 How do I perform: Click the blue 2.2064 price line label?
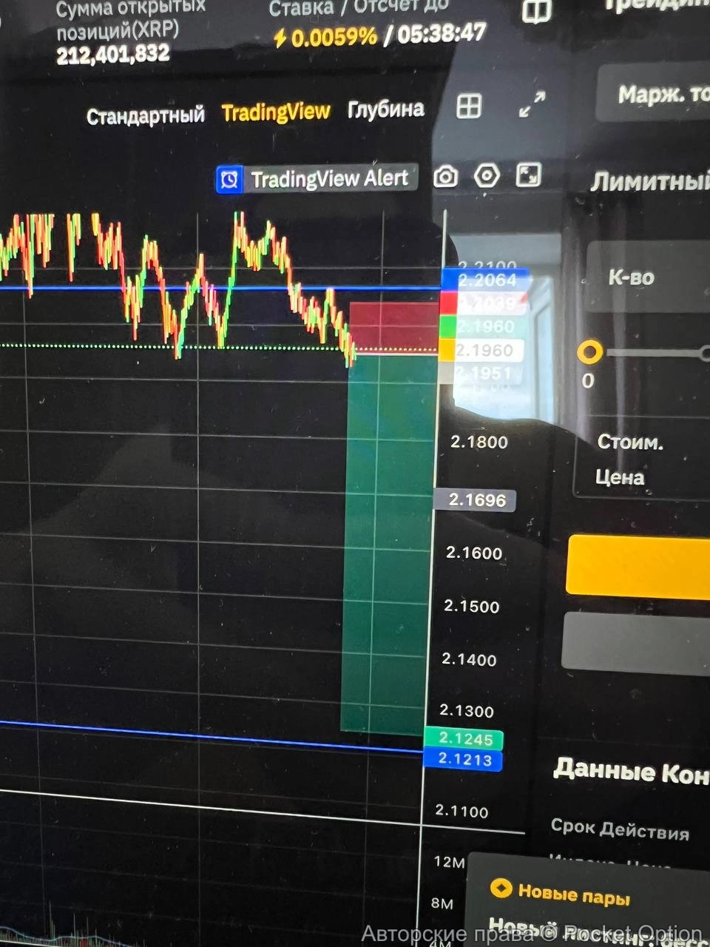click(x=486, y=280)
